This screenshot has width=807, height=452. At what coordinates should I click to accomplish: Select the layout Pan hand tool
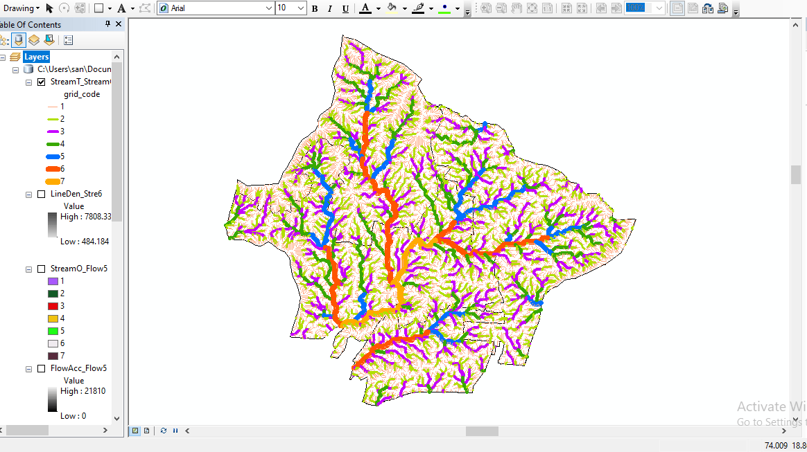(517, 8)
